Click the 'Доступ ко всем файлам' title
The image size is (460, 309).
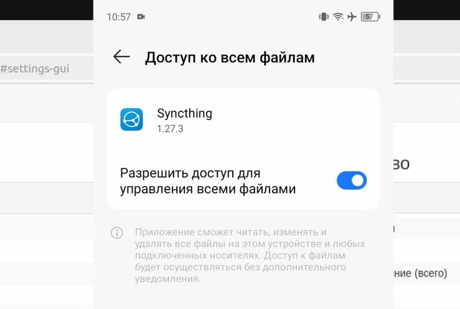tap(230, 57)
